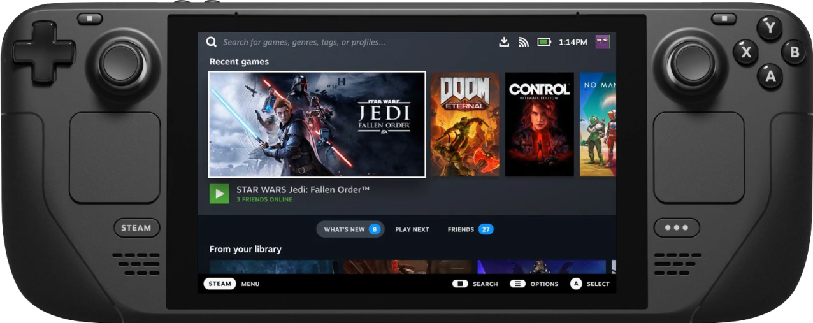
Task: Check the Wi-Fi signal icon
Action: pyautogui.click(x=524, y=42)
